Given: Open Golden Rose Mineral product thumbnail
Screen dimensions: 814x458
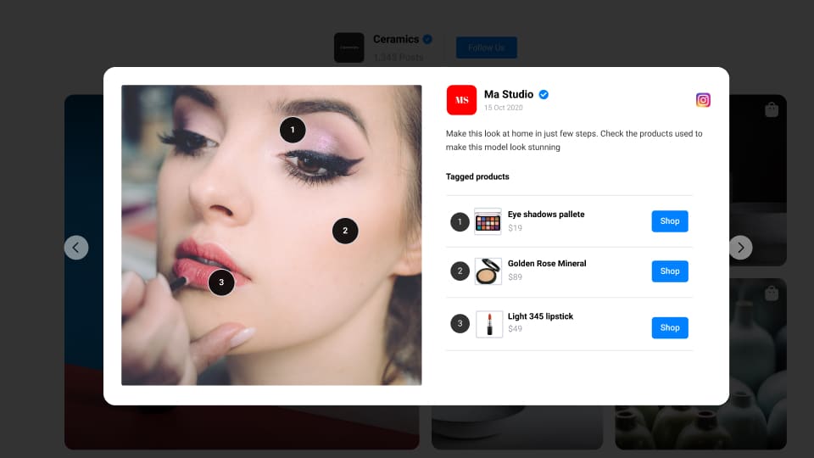Looking at the screenshot, I should (x=488, y=271).
